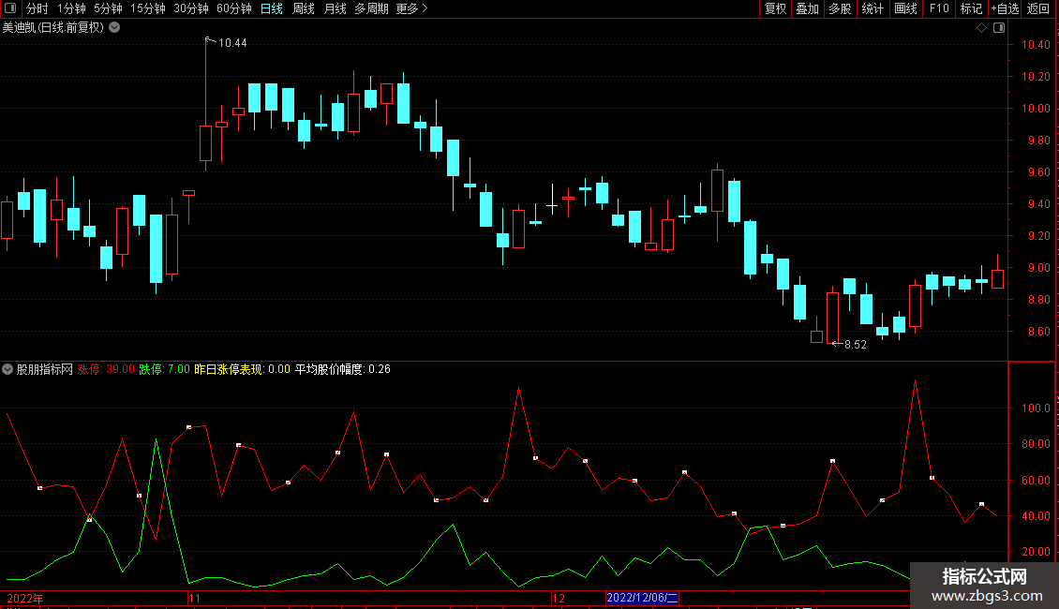Click the 涨停: 39.00 indicator value
Screen dimensions: 1059x609
(x=106, y=369)
